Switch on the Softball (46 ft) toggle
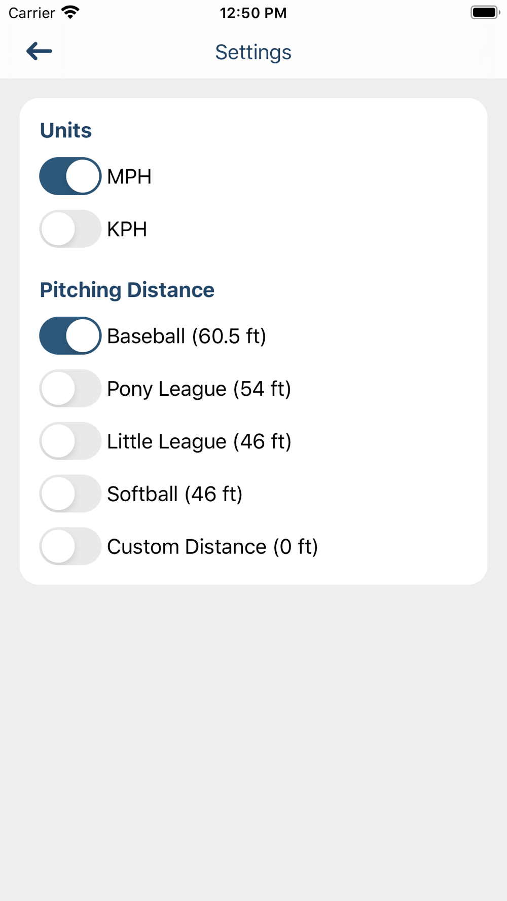This screenshot has width=507, height=901. click(x=70, y=494)
